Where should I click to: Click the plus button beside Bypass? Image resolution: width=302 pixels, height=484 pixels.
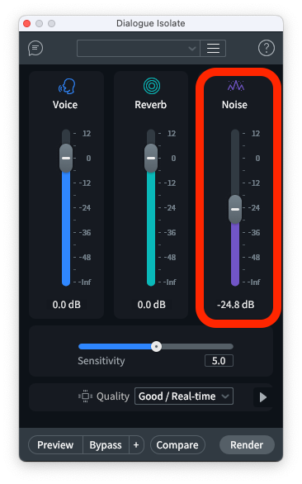click(136, 445)
